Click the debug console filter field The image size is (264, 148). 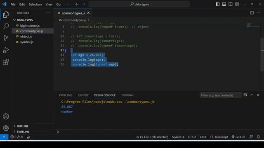click(220, 95)
